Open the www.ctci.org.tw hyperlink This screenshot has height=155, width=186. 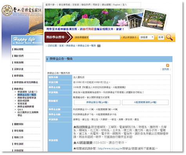(x=110, y=148)
